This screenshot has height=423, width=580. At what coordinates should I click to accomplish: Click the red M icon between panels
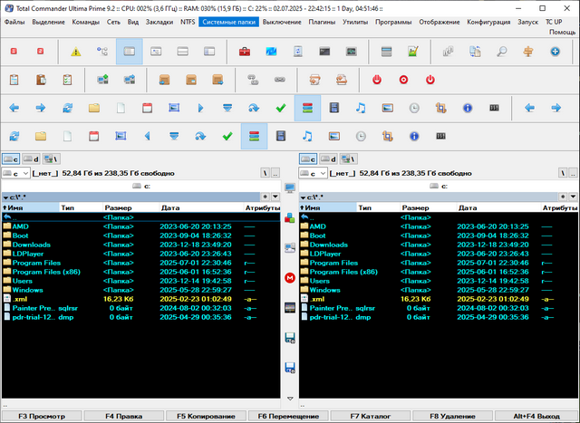pos(290,278)
